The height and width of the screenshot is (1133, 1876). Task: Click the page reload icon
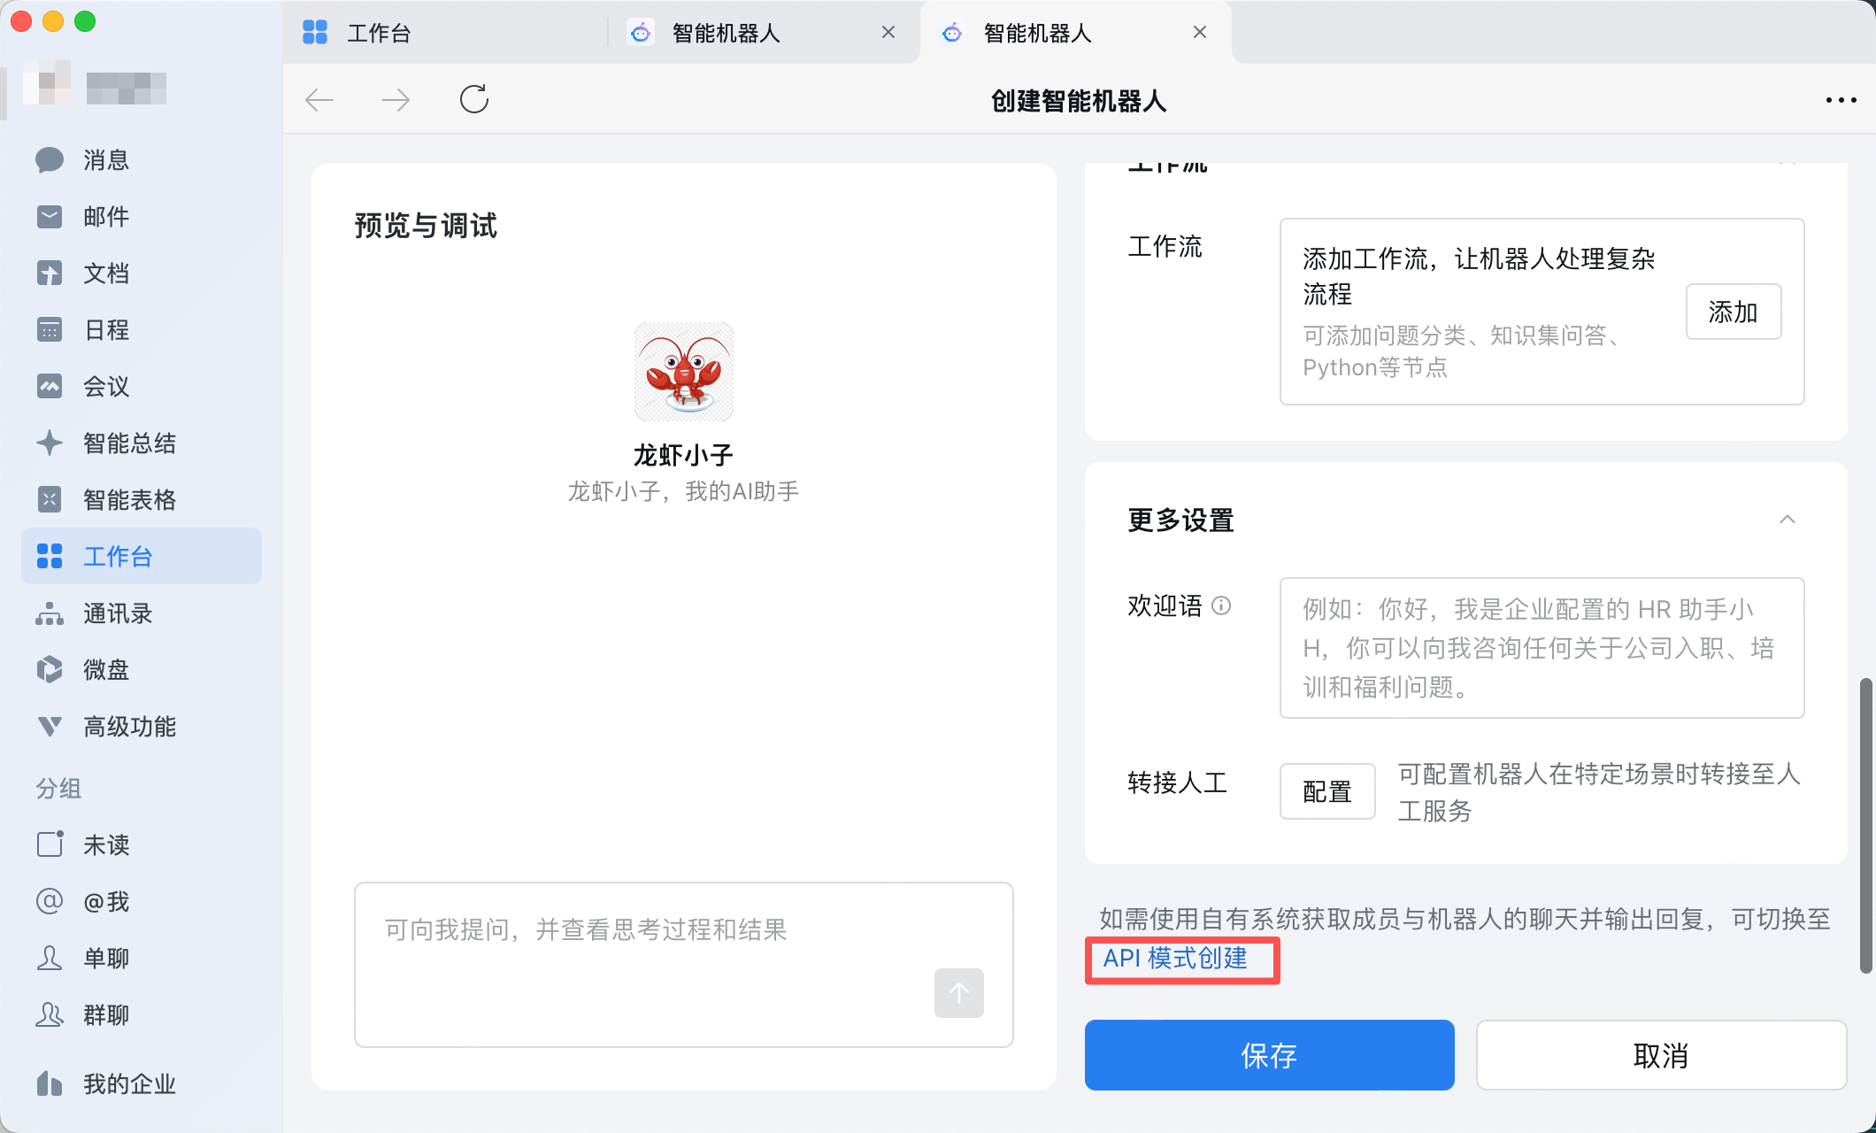click(474, 99)
